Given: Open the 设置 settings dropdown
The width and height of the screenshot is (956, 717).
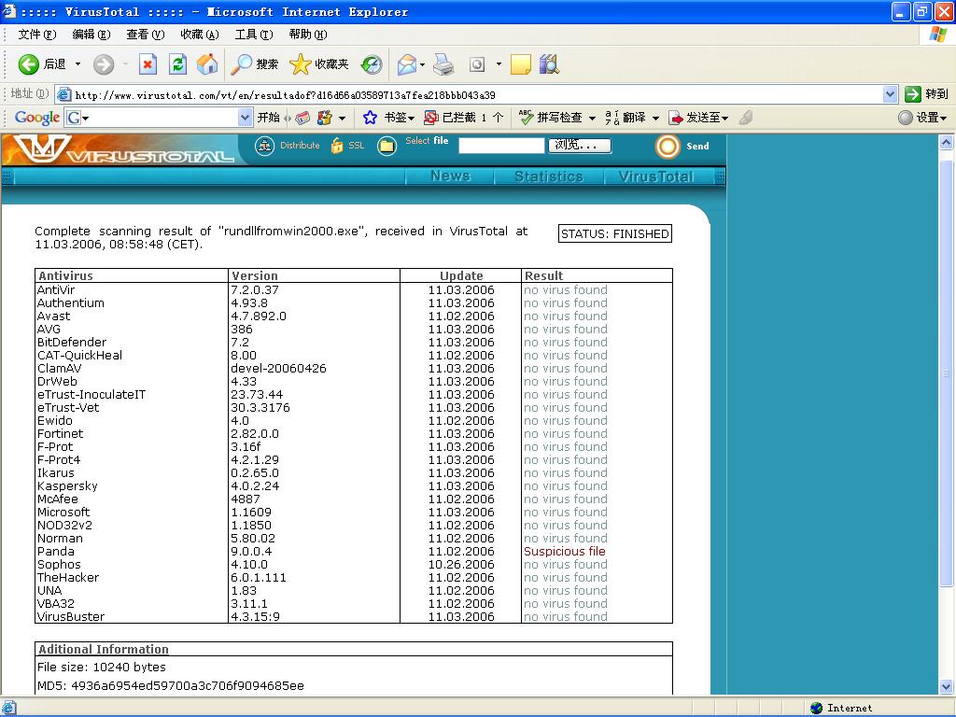Looking at the screenshot, I should click(944, 119).
